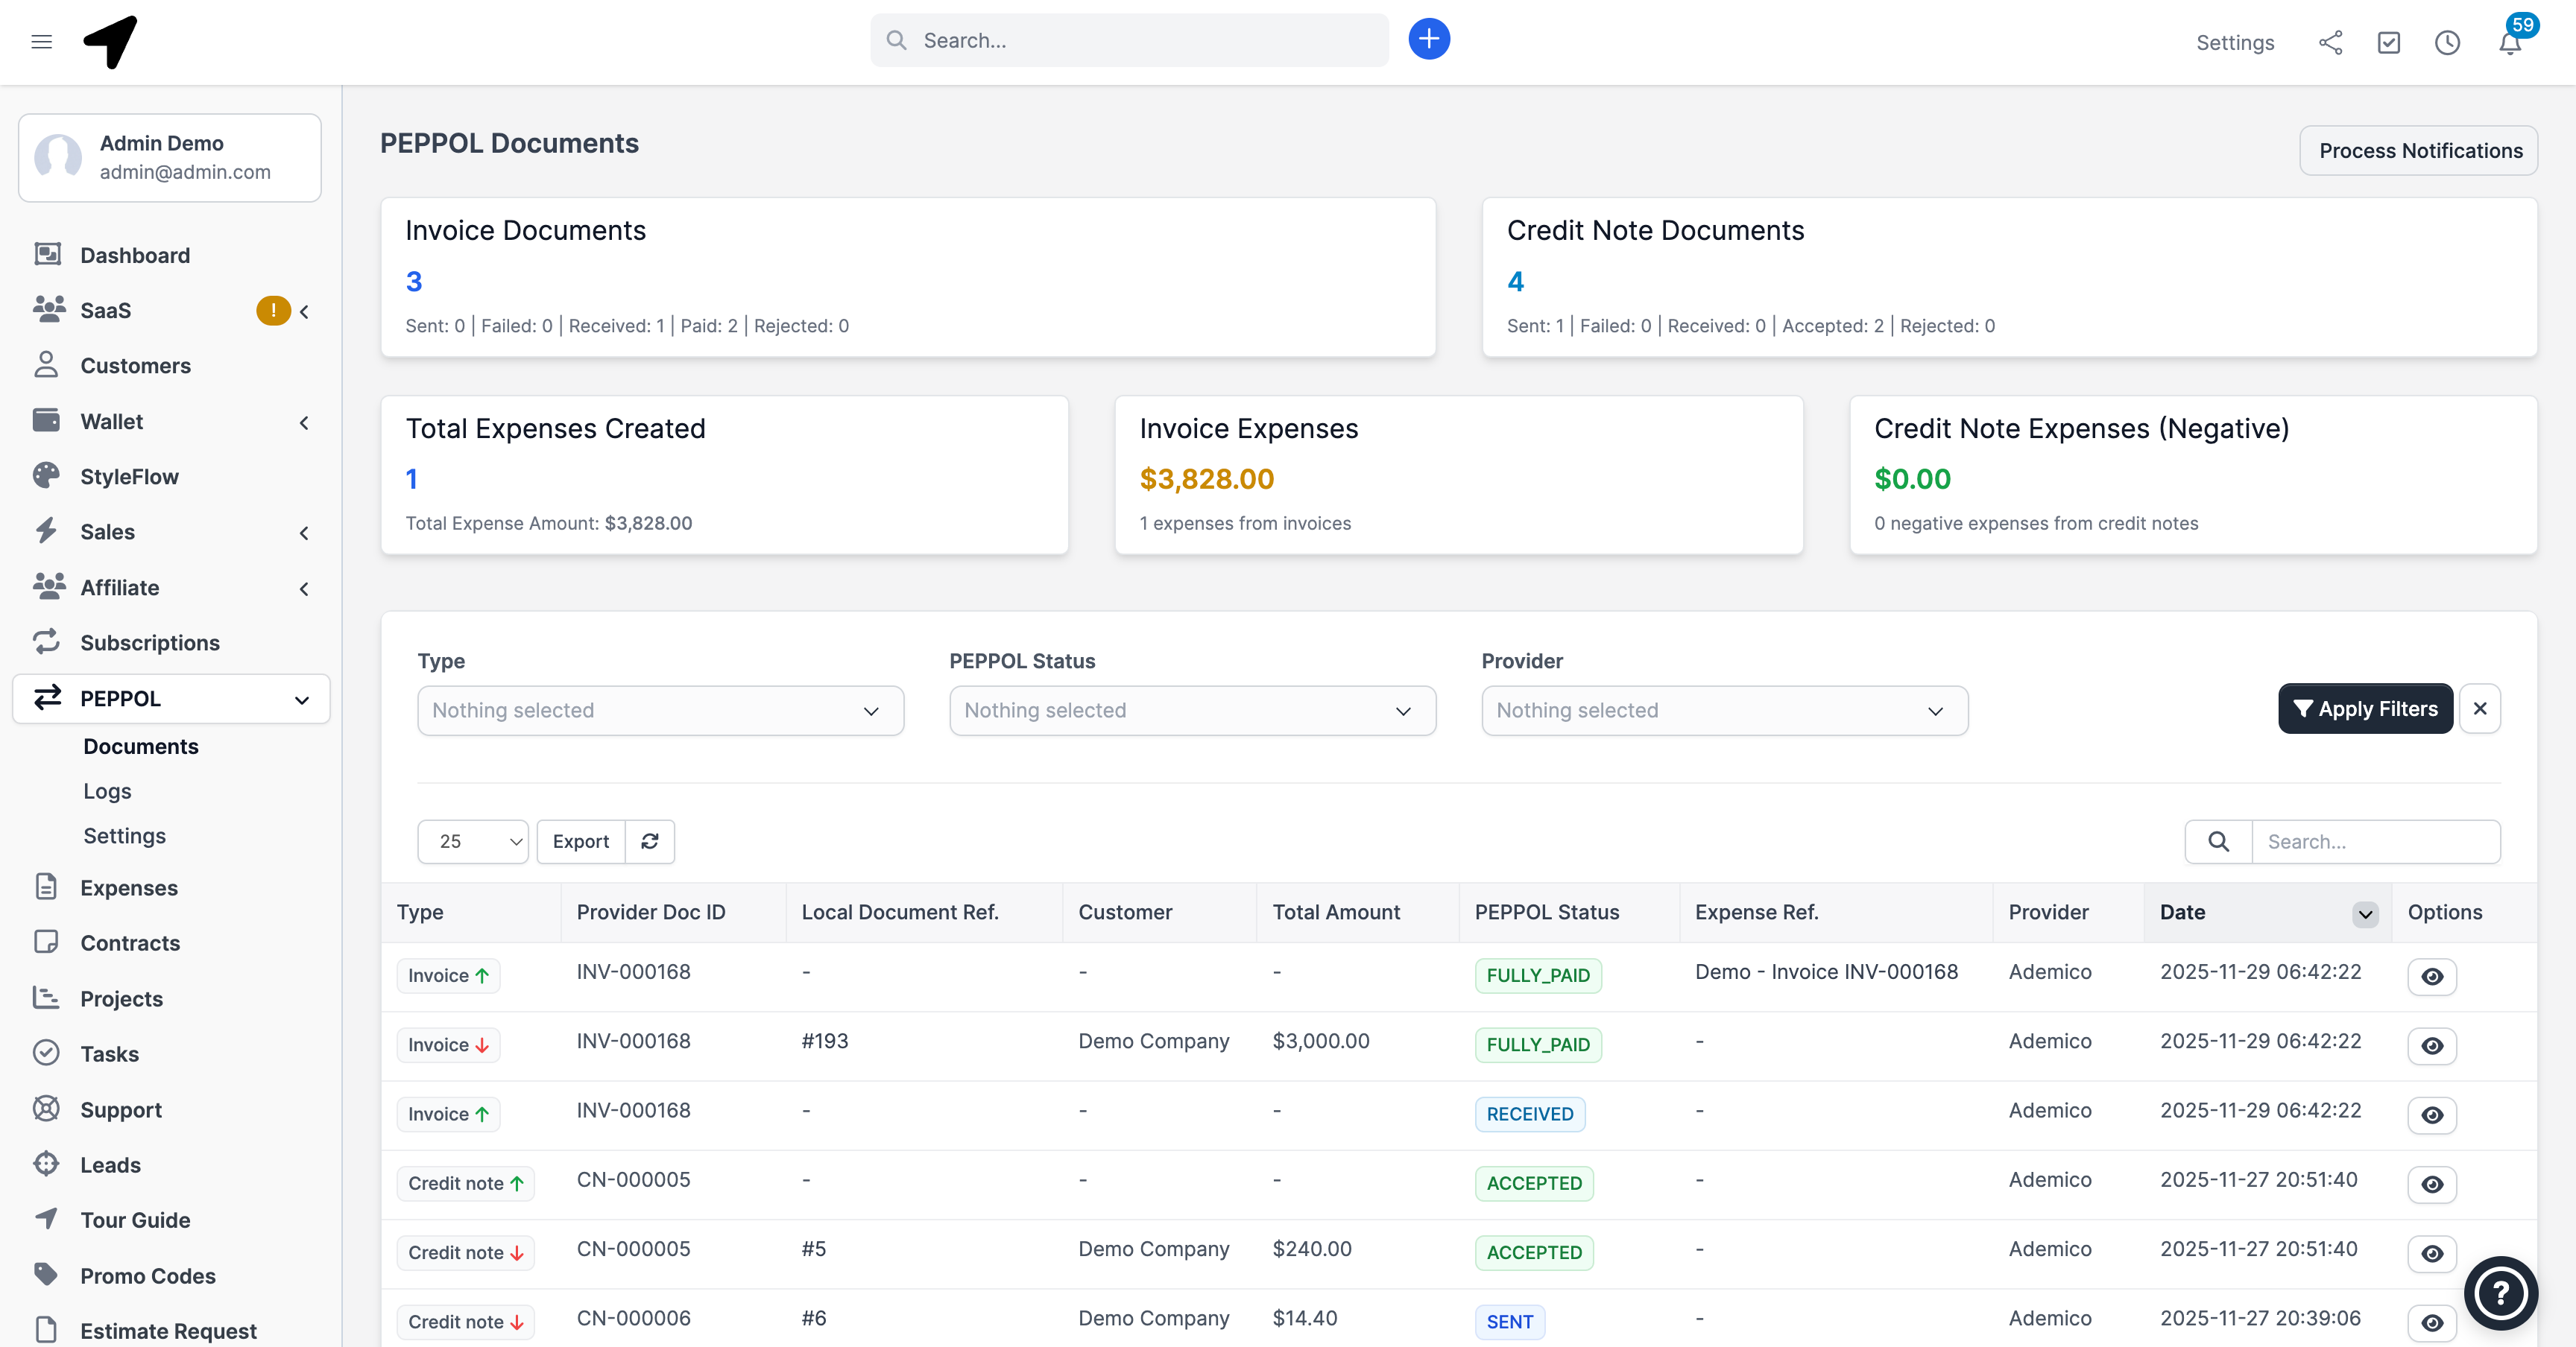Open the notifications bell with 59 alerts
2576x1347 pixels.
point(2510,43)
